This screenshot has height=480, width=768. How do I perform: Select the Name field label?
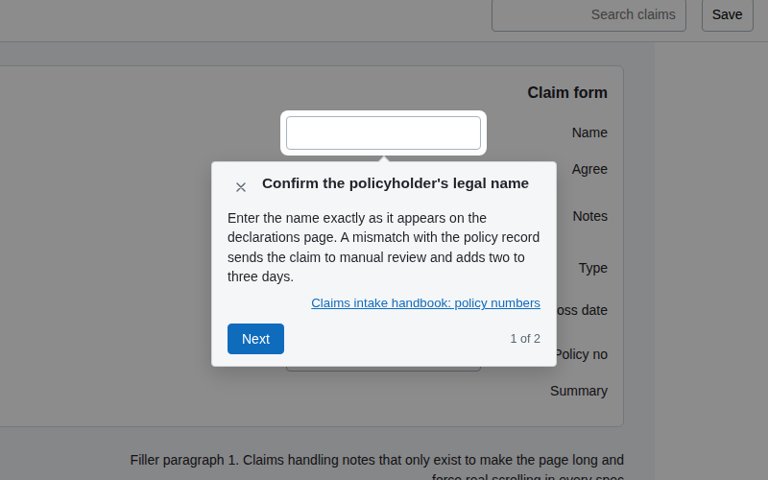coord(589,132)
